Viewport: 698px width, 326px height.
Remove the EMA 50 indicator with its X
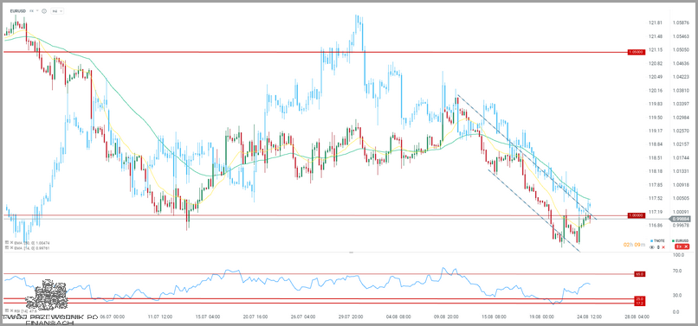[x=11, y=242]
